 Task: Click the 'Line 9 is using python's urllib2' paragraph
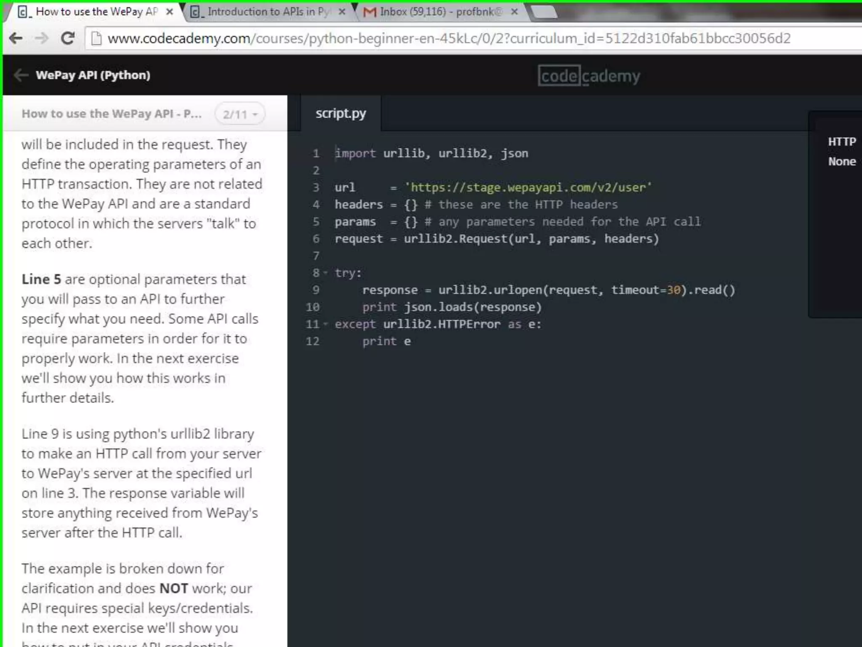141,483
